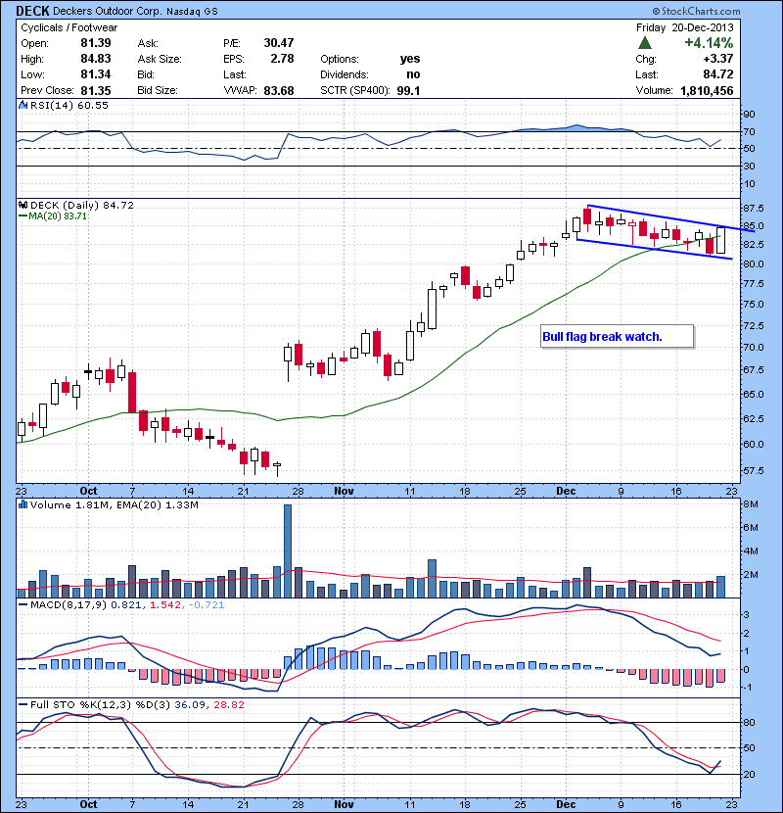Click the Low value 81.34
Screen dimensions: 783x813
pyautogui.click(x=96, y=74)
